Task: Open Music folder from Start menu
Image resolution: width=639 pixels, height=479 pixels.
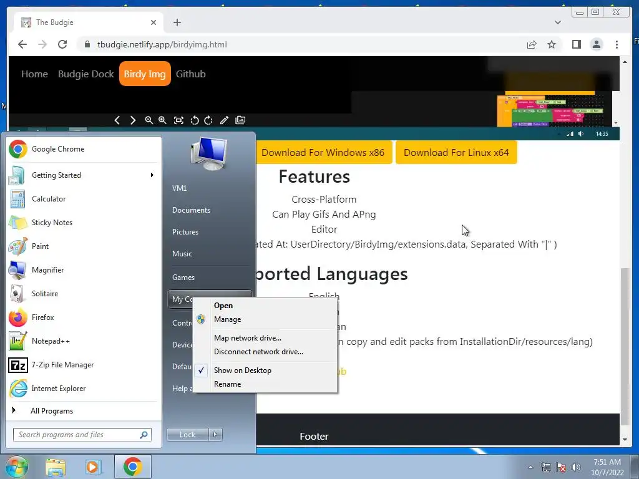Action: point(210,254)
